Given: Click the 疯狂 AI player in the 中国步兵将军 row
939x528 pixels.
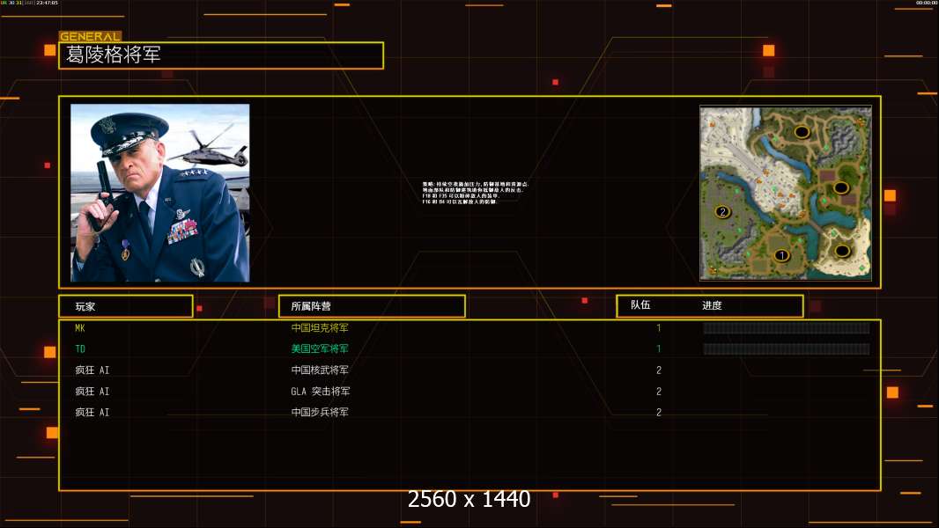Looking at the screenshot, I should [92, 412].
